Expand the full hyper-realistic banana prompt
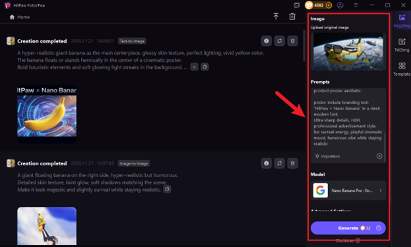 [194, 67]
